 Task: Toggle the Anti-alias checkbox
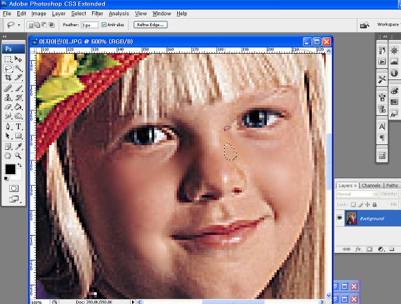point(104,25)
